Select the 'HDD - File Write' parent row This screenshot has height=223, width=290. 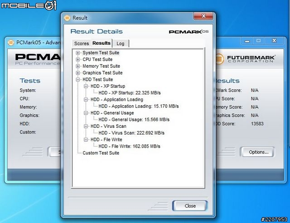[x=106, y=139]
